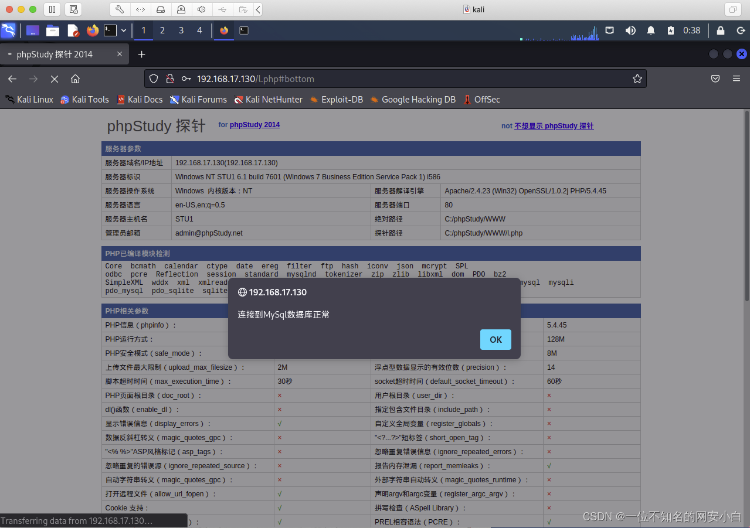Click OK in the MySQL alert dialog
750x528 pixels.
click(496, 339)
